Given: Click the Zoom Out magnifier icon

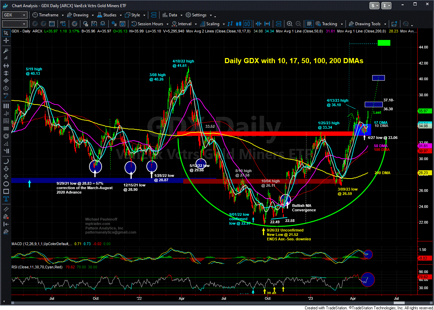Looking at the screenshot, I should pyautogui.click(x=298, y=24).
